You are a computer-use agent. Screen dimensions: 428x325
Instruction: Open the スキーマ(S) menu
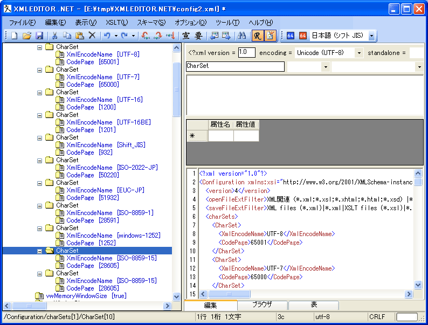[x=151, y=23]
